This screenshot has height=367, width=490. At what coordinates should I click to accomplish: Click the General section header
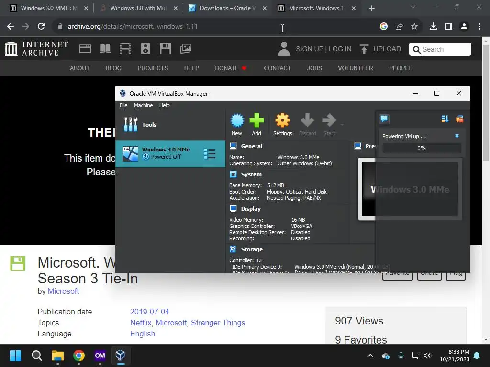(x=252, y=146)
